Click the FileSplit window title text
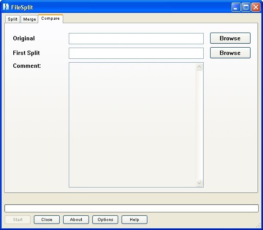The image size is (263, 230). point(22,7)
